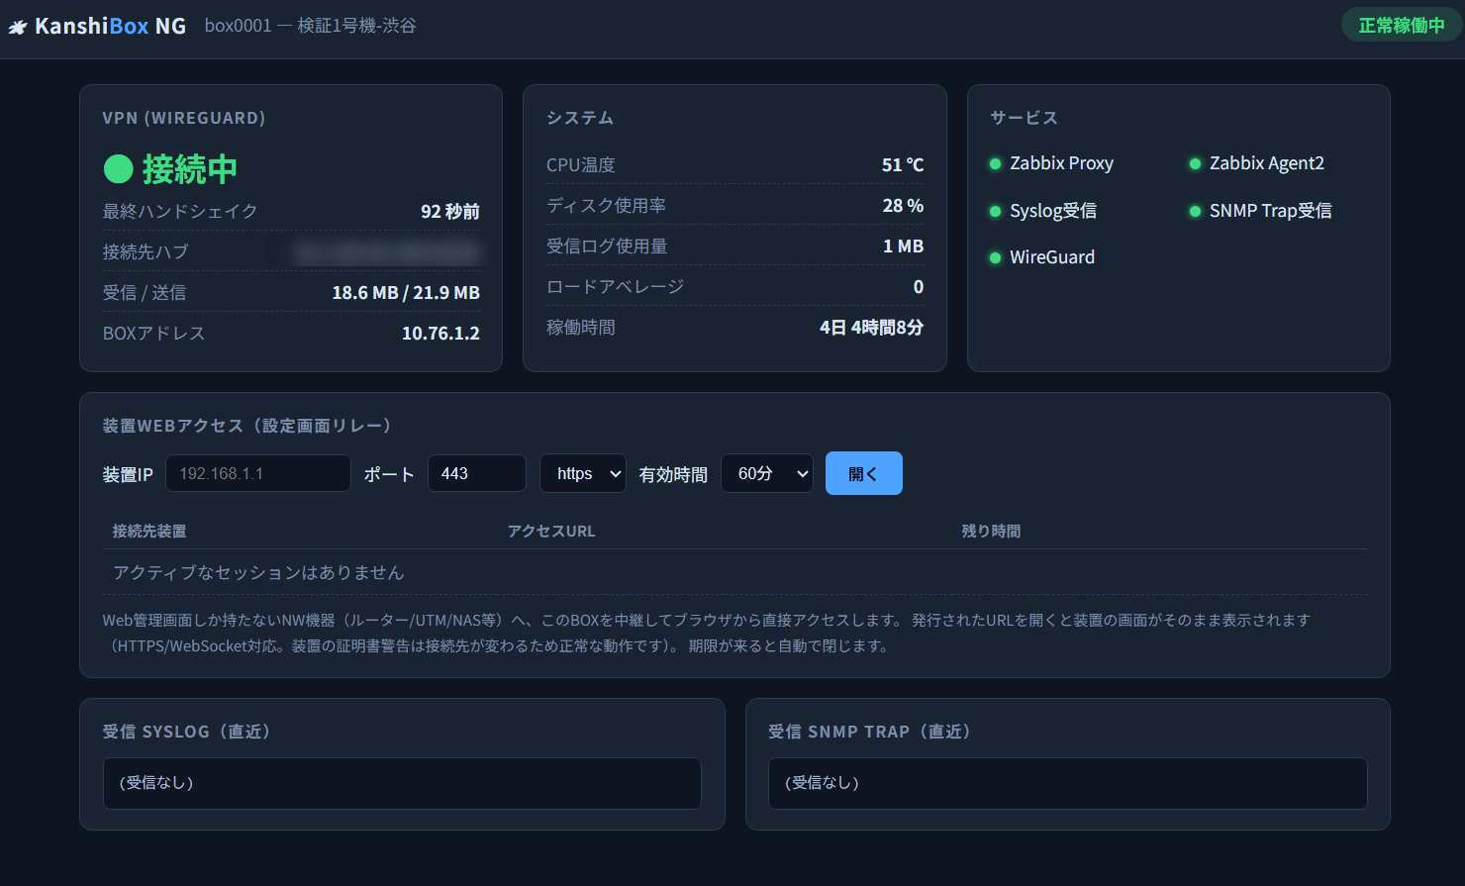Click the SNMP Trap受信 label
The image size is (1465, 886).
[1270, 211]
